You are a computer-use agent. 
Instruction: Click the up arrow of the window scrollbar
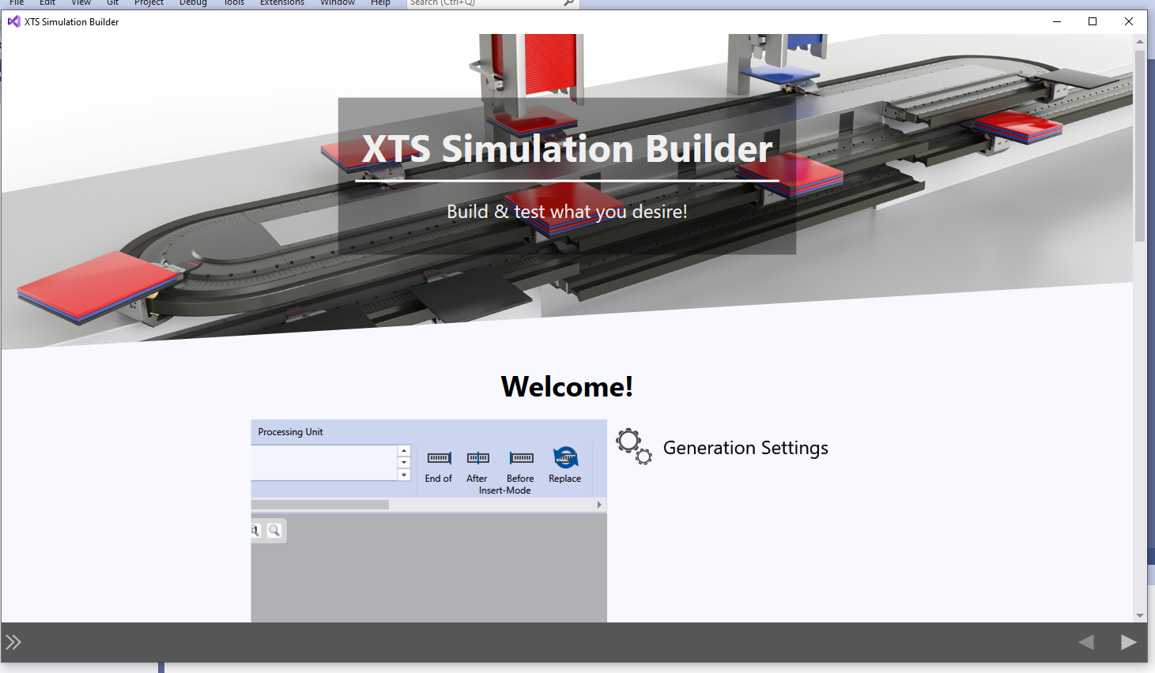[x=1140, y=41]
